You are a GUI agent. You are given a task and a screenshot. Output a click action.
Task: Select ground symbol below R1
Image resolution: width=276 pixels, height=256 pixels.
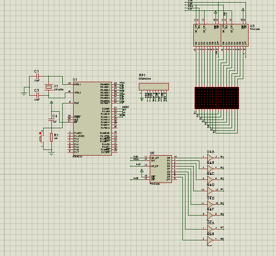[x=51, y=154]
